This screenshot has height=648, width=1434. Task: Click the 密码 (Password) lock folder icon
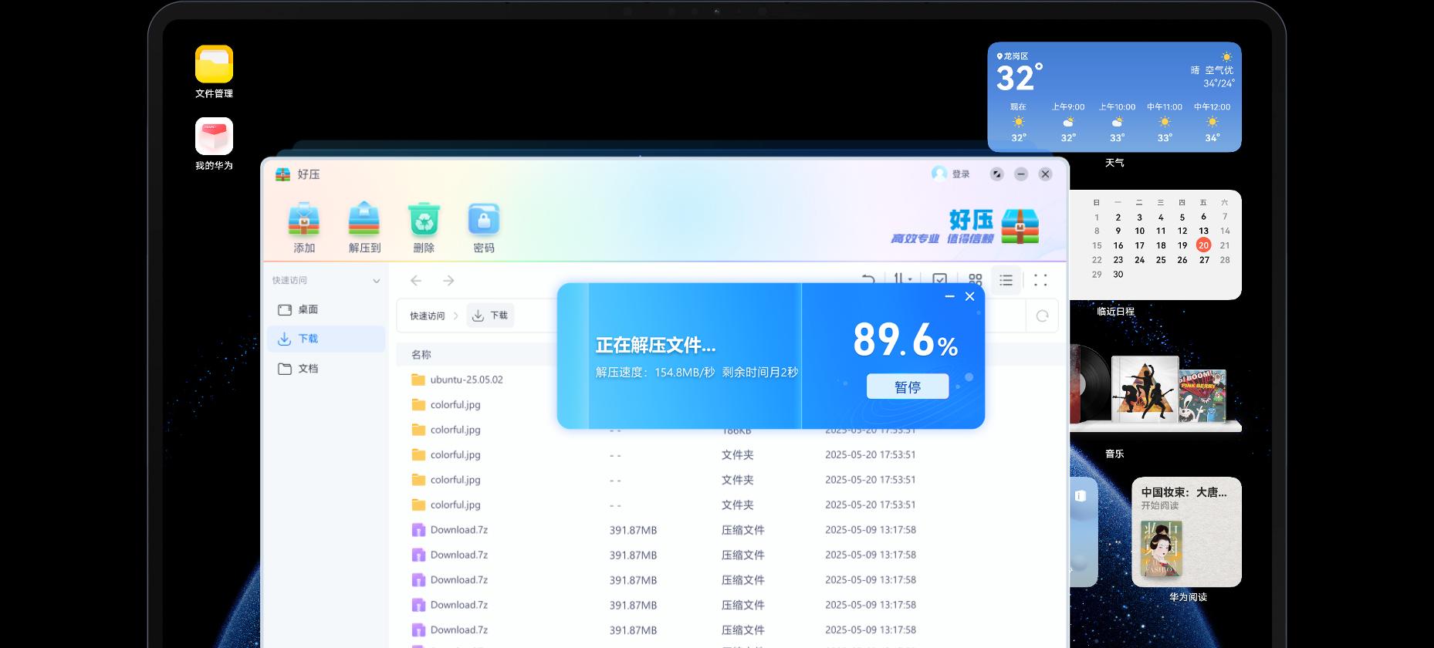pos(484,219)
